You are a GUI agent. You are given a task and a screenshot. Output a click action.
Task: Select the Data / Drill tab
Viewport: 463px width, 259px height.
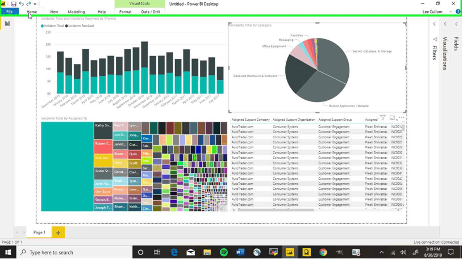click(151, 12)
